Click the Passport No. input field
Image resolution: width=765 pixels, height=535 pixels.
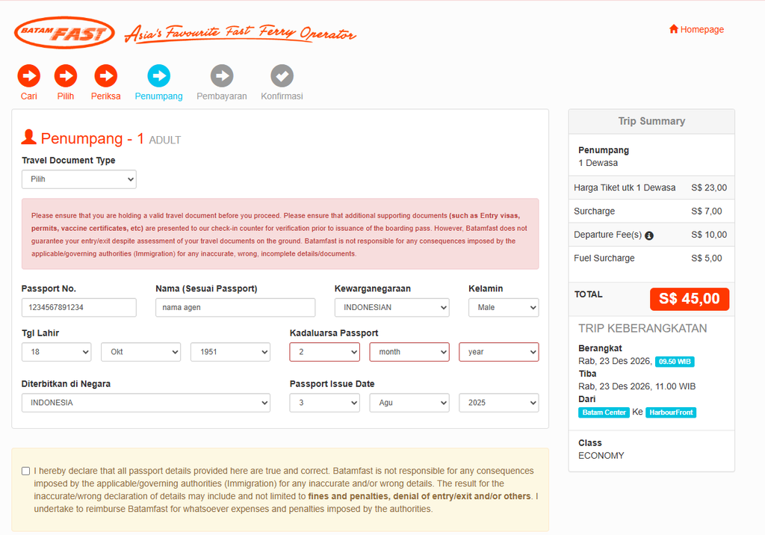[79, 308]
